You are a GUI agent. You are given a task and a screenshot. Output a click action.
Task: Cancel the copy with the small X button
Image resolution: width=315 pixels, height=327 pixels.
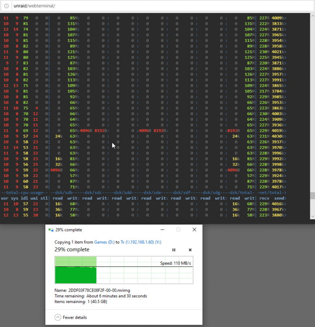[x=190, y=250]
